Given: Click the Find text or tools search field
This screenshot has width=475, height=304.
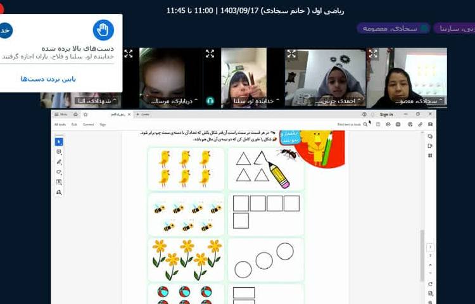Looking at the screenshot, I should (x=349, y=124).
